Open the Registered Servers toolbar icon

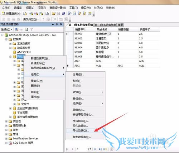tap(69, 14)
